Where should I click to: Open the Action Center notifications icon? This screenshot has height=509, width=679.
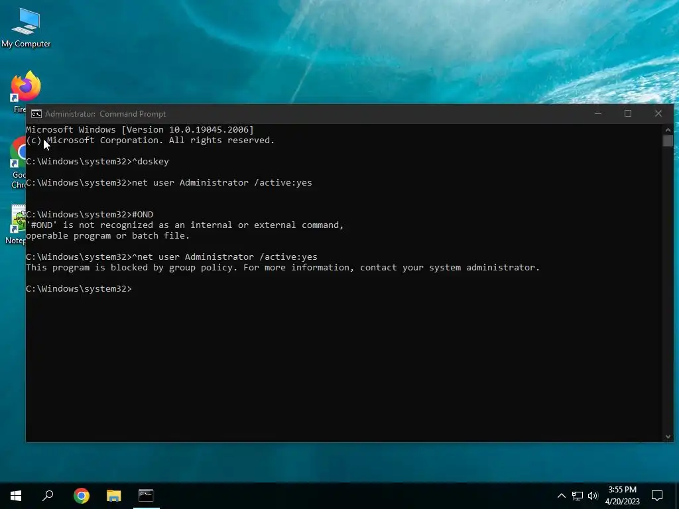pyautogui.click(x=657, y=496)
